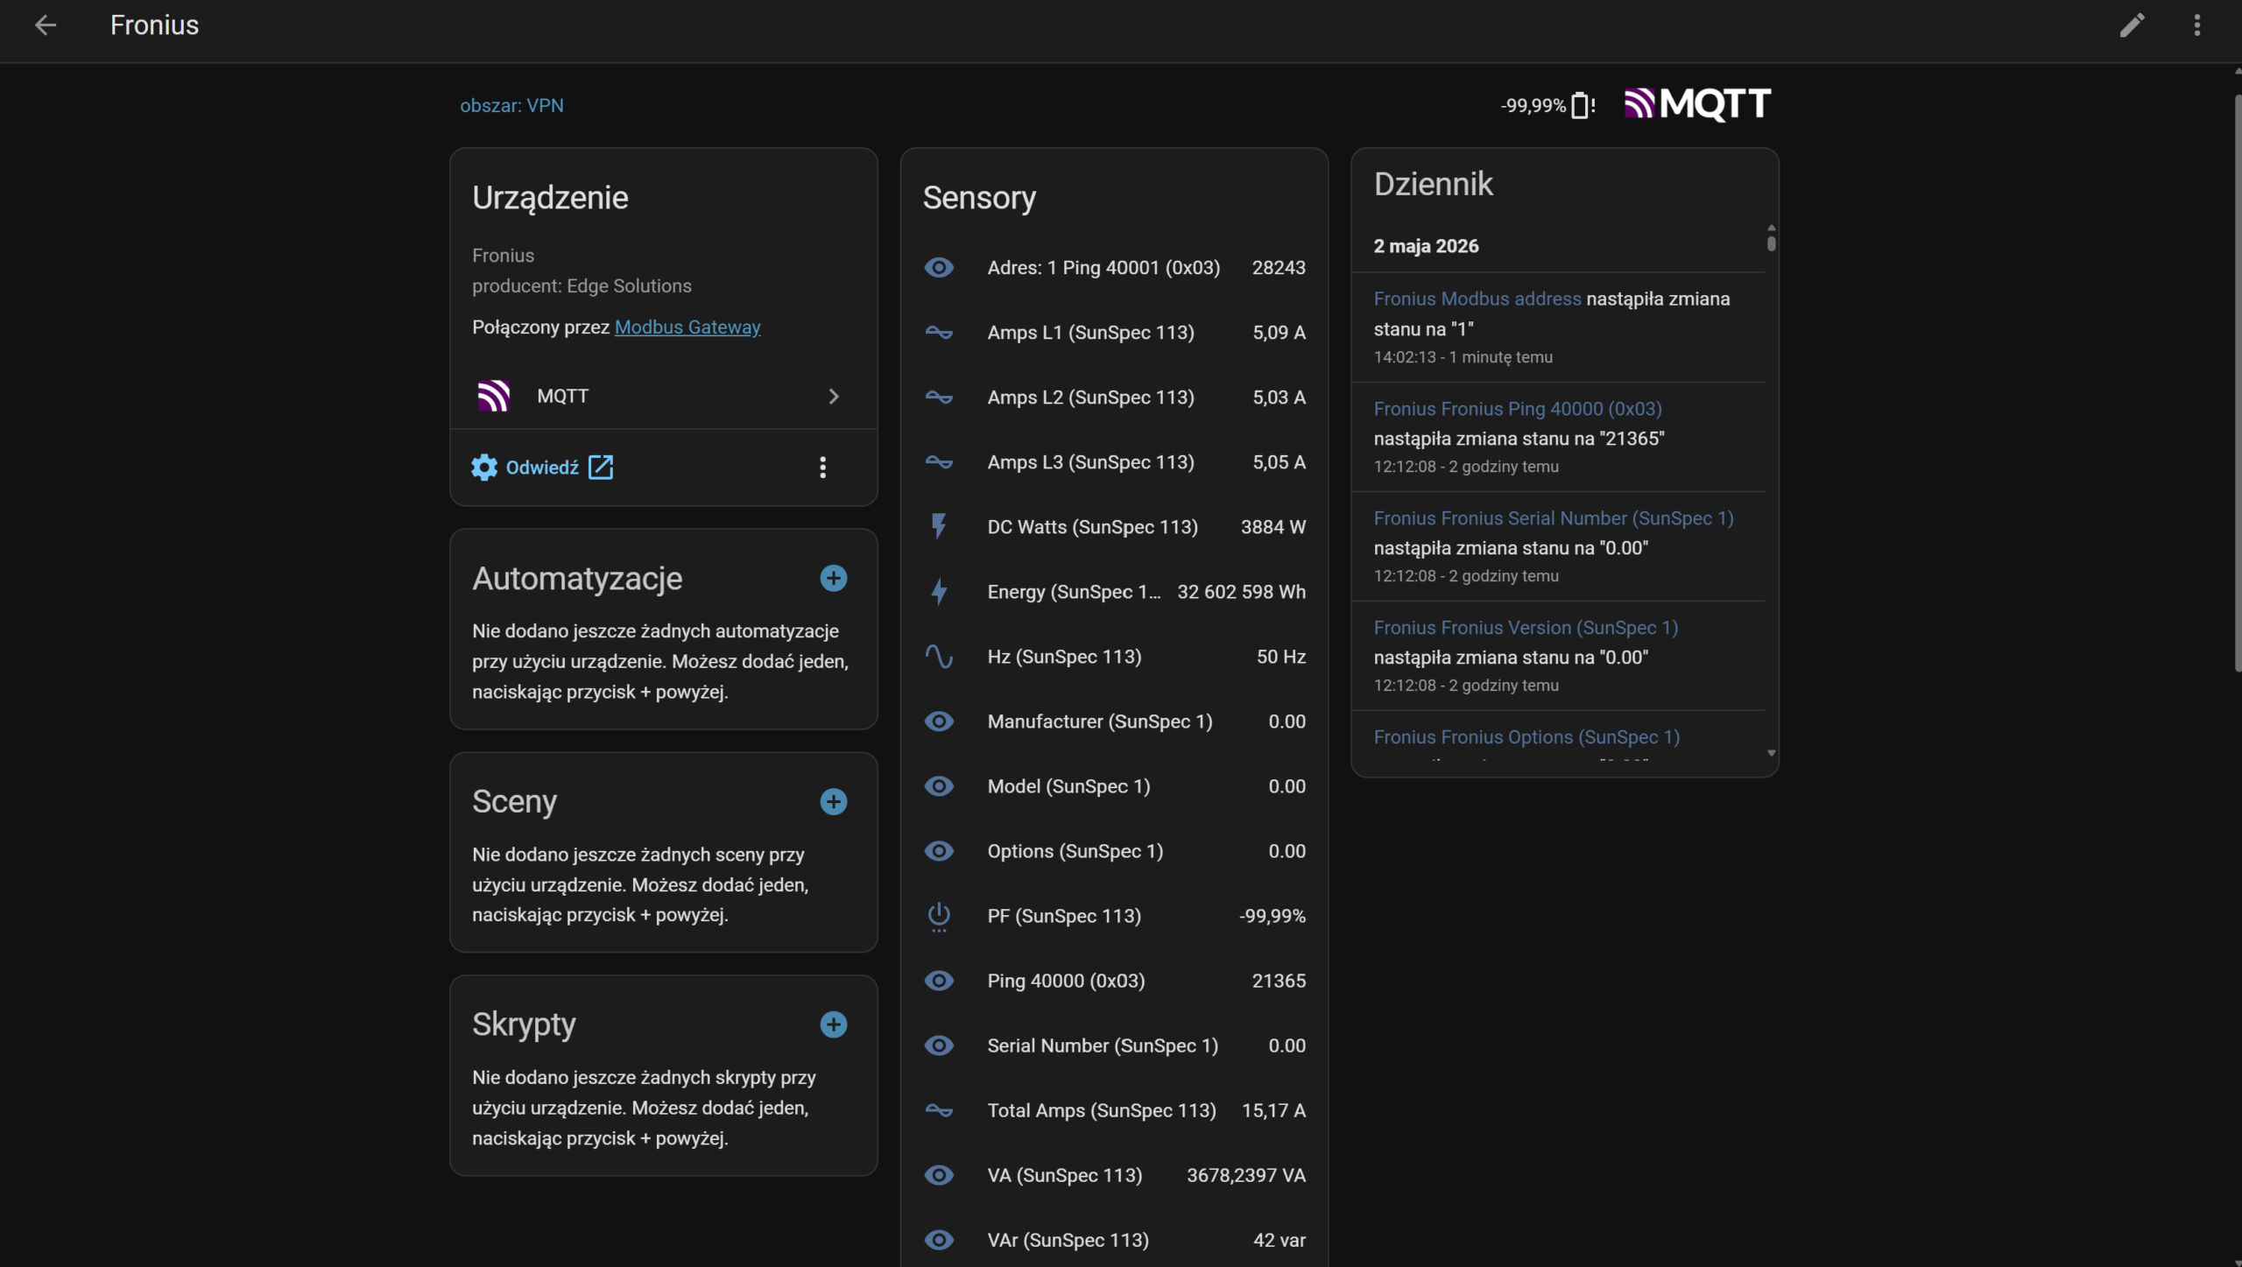The height and width of the screenshot is (1267, 2242).
Task: Click the eye icon for Serial Number sensor
Action: [939, 1045]
